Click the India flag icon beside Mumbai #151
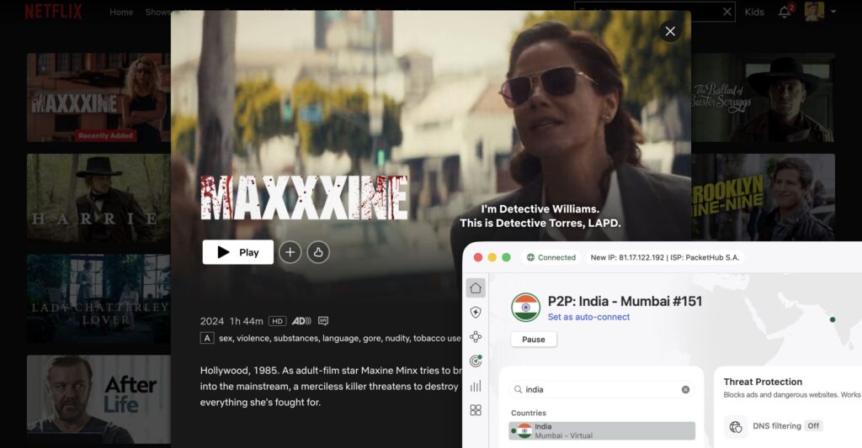Image resolution: width=862 pixels, height=448 pixels. pyautogui.click(x=525, y=308)
